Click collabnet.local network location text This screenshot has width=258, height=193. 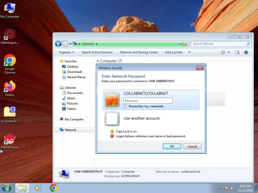(x=190, y=172)
